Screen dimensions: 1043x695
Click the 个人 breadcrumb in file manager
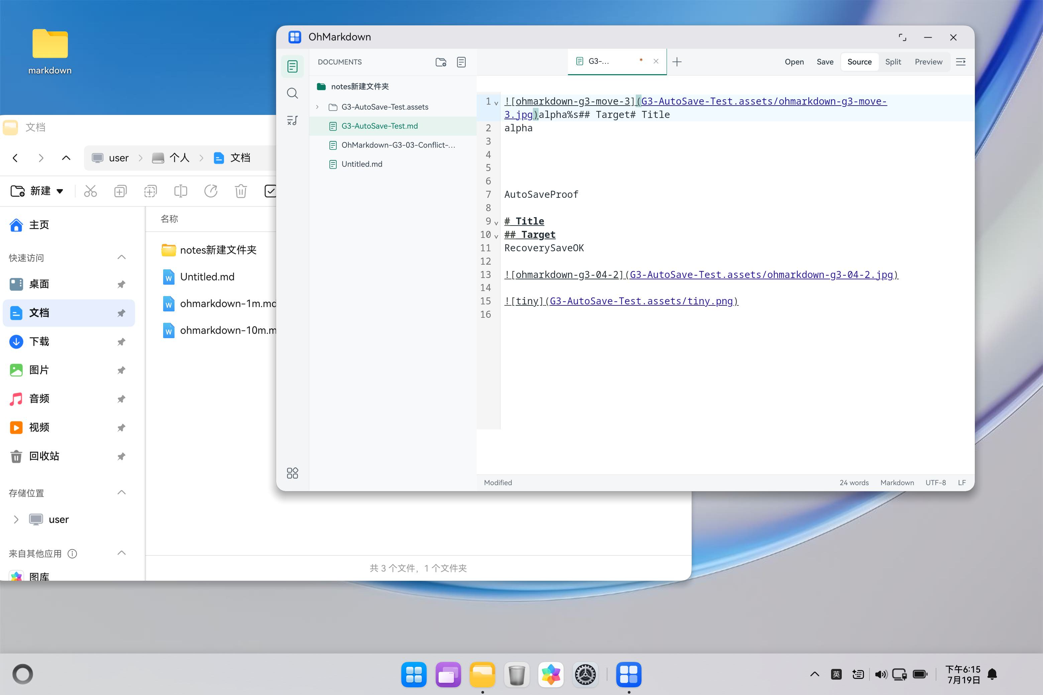coord(171,158)
